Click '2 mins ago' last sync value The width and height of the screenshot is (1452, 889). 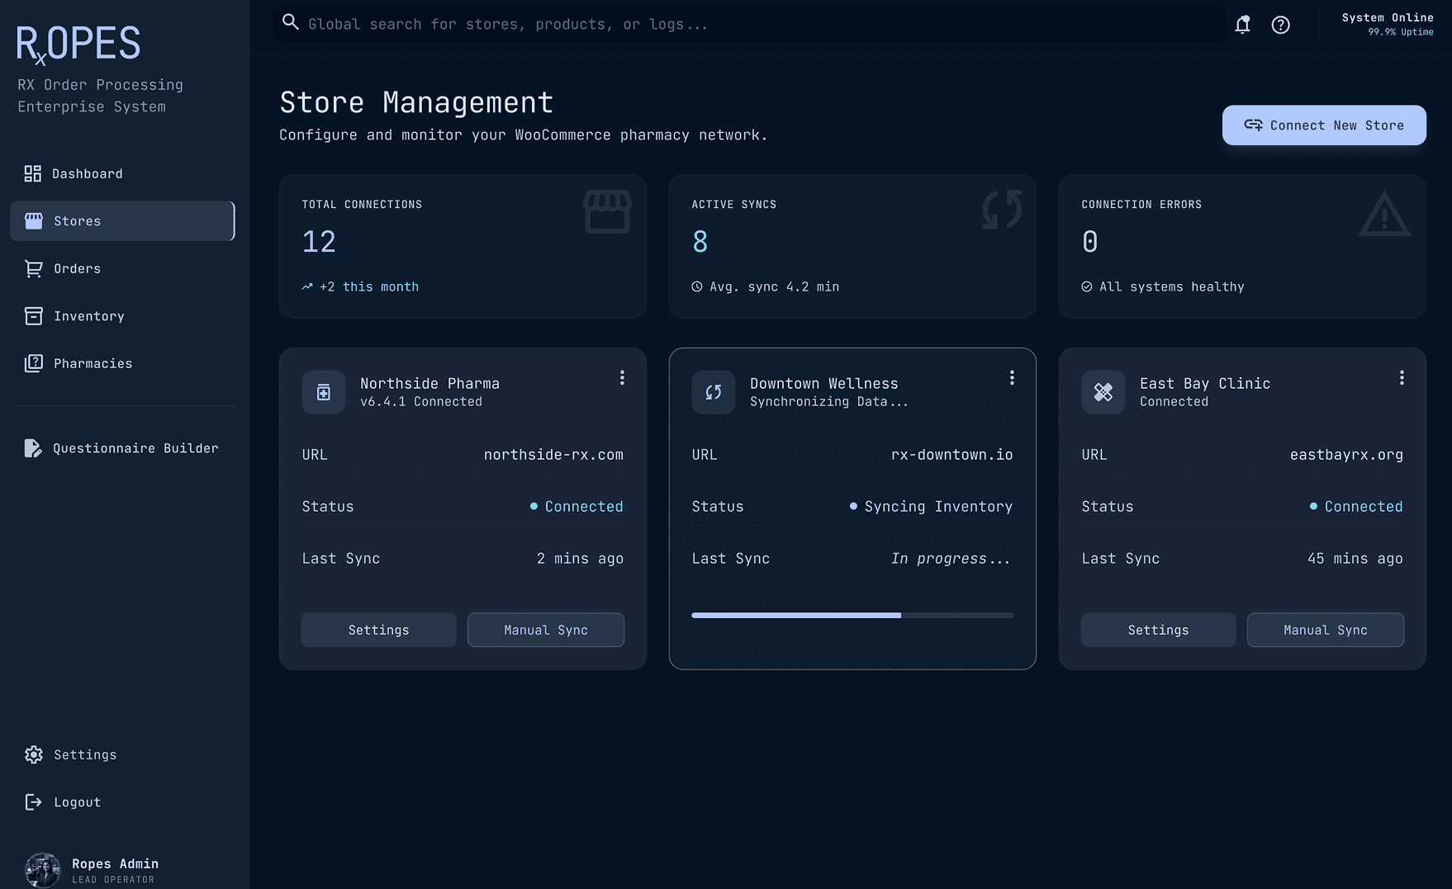pyautogui.click(x=580, y=559)
